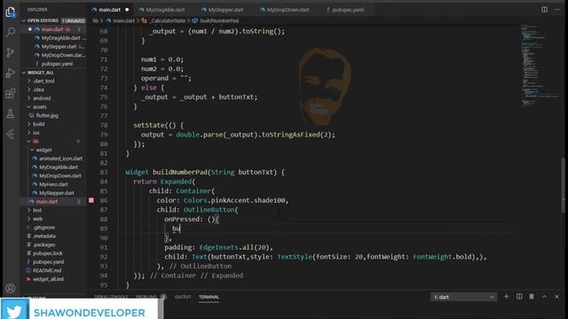Open flutter.jpg in assets folder

point(47,115)
